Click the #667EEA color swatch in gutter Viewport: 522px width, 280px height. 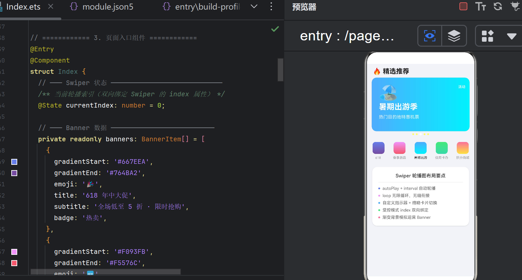[x=14, y=162]
